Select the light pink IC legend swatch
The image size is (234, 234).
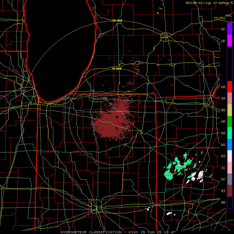[x=230, y=168]
